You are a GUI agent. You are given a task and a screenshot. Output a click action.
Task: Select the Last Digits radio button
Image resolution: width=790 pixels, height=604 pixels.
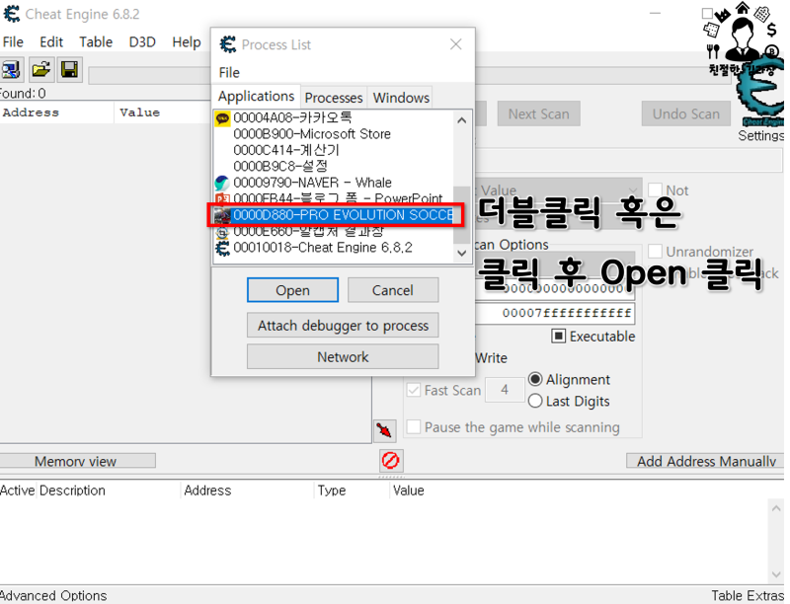(535, 401)
